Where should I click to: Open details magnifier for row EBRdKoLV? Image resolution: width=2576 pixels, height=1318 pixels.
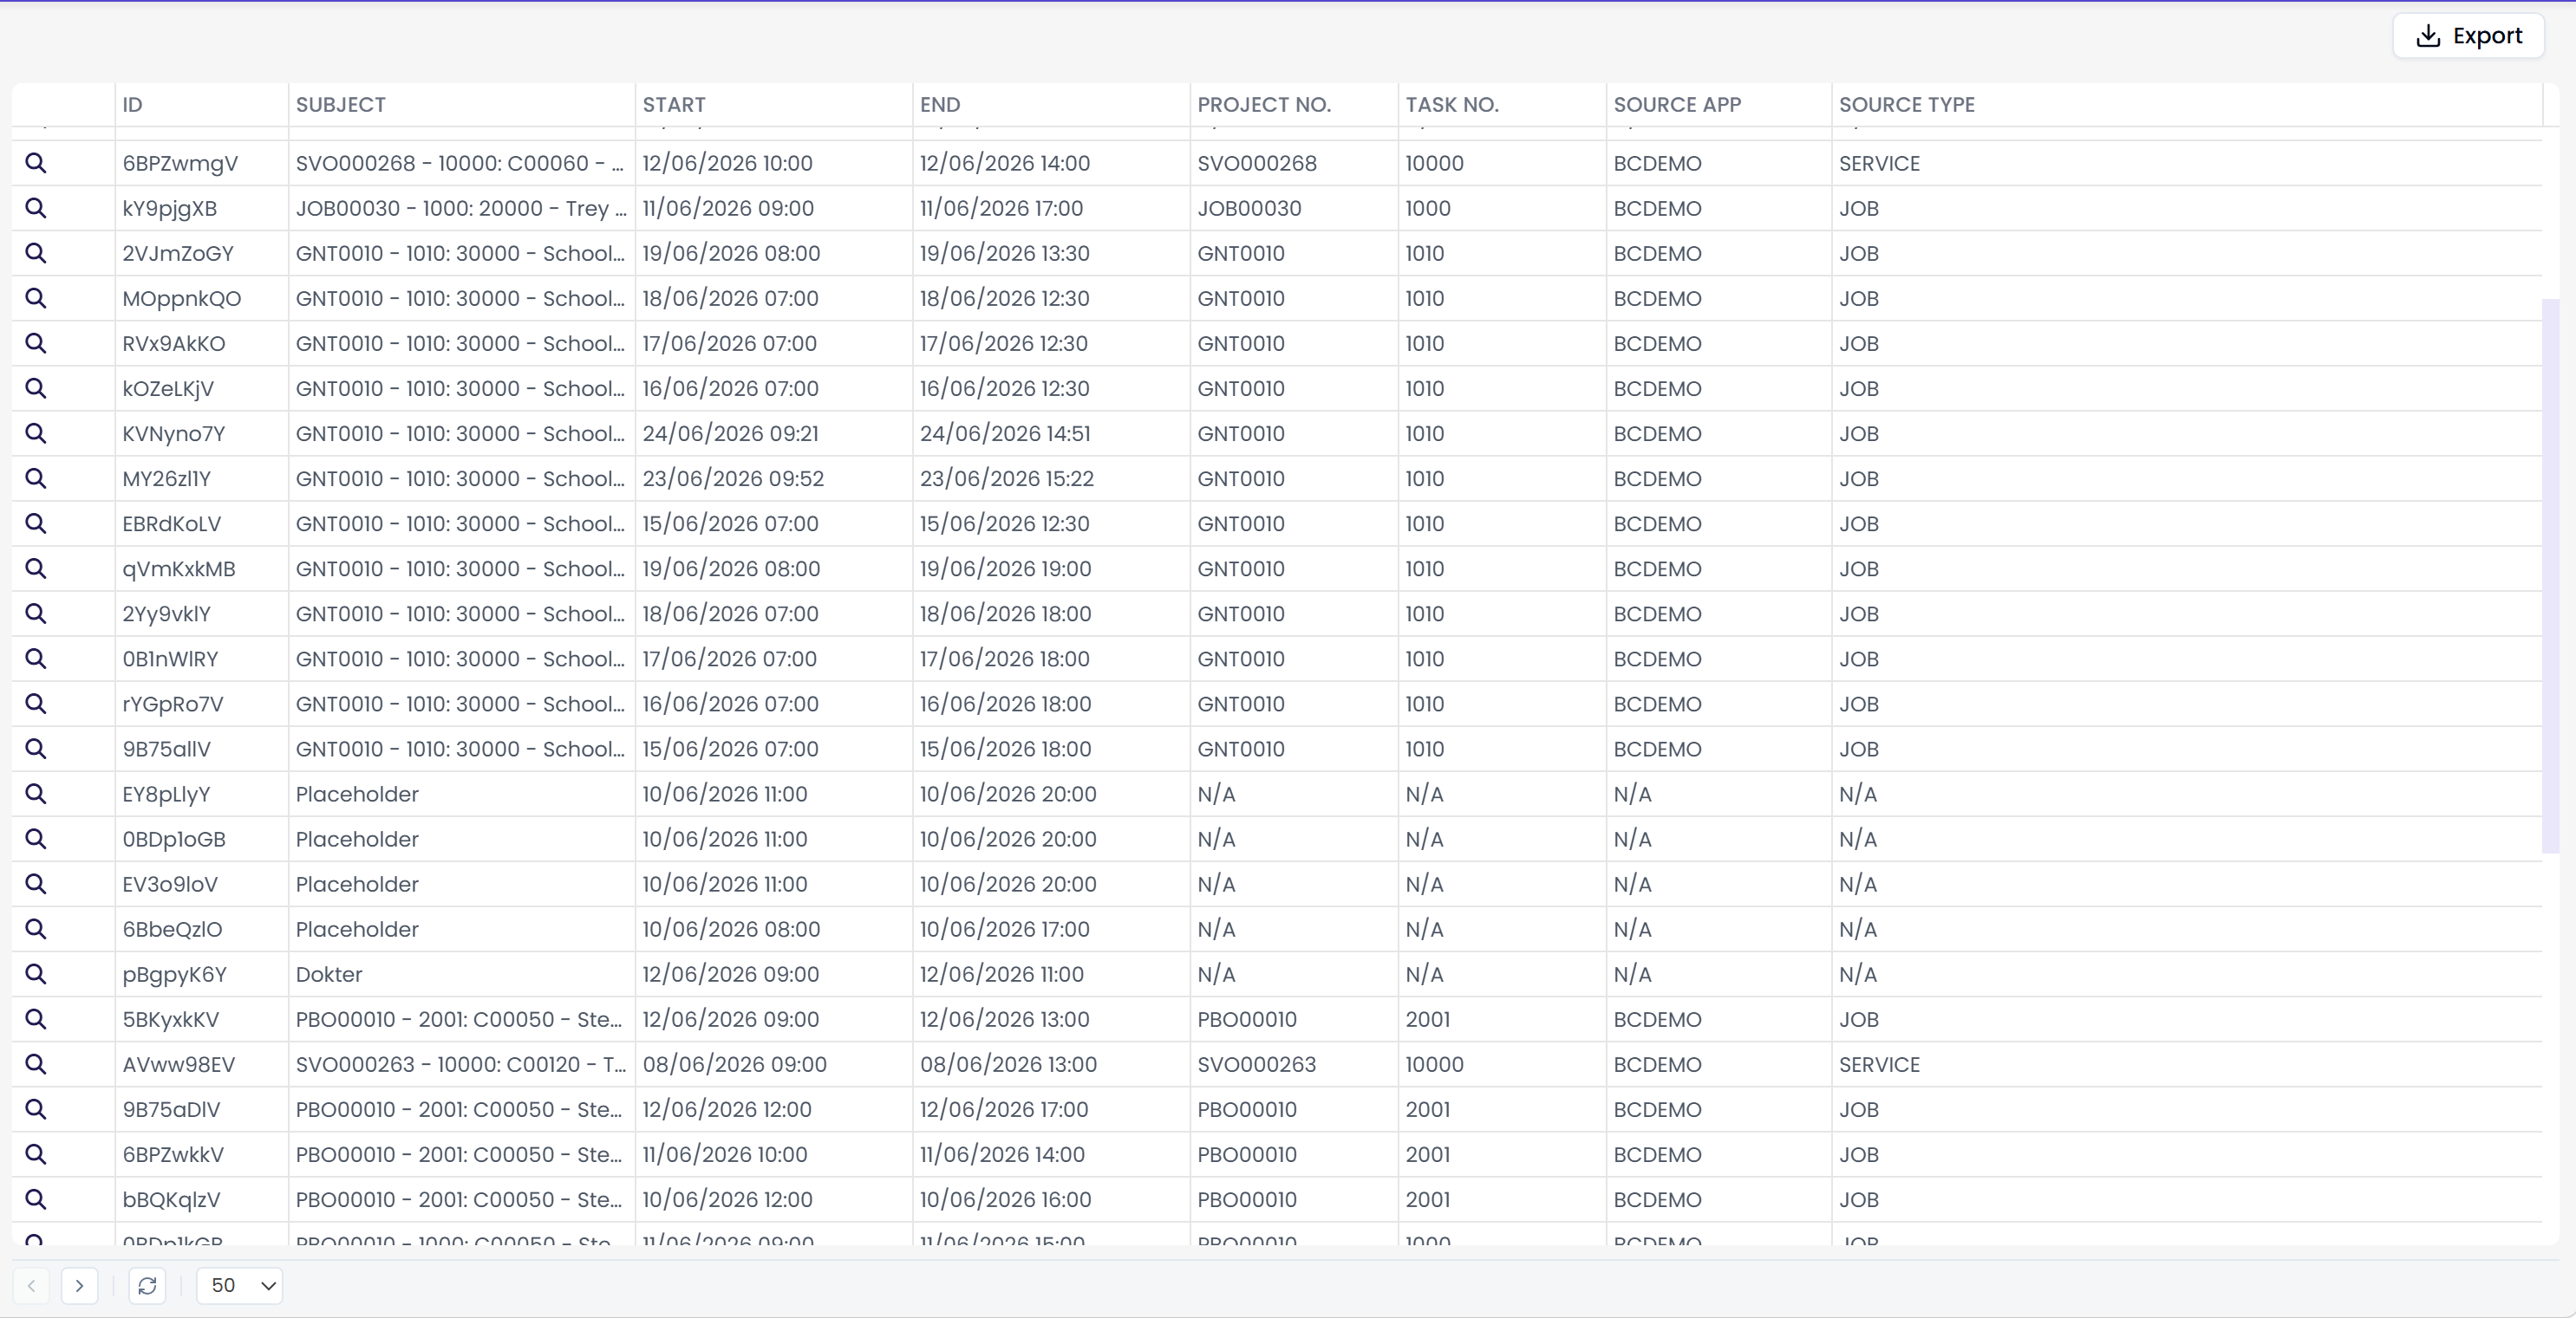tap(35, 523)
